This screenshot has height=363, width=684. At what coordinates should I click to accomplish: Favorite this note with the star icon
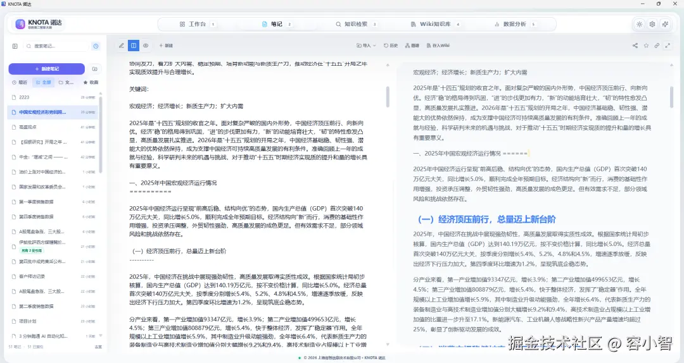[646, 46]
